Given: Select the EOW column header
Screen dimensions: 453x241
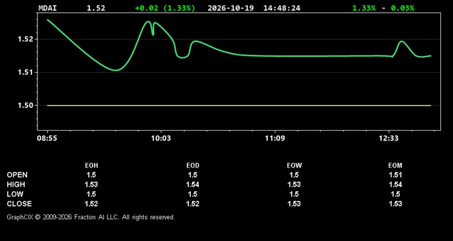Looking at the screenshot, I should 294,166.
